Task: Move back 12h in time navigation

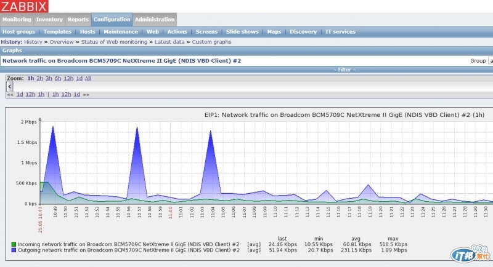Action: coord(30,95)
